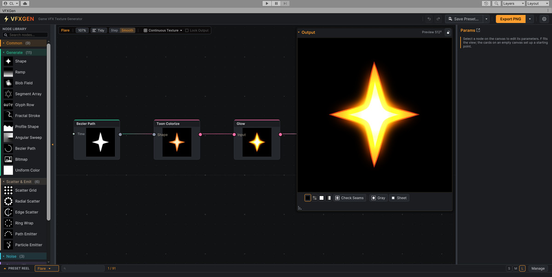The height and width of the screenshot is (277, 552).
Task: Add a Bitmap node from the library
Action: pos(25,159)
